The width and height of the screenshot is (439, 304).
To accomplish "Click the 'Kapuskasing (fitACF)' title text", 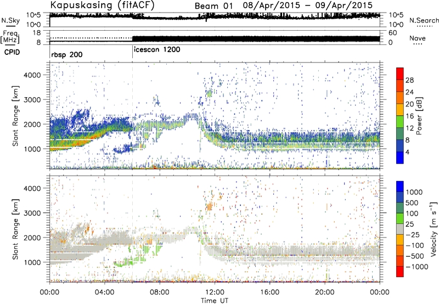I will tap(103, 5).
